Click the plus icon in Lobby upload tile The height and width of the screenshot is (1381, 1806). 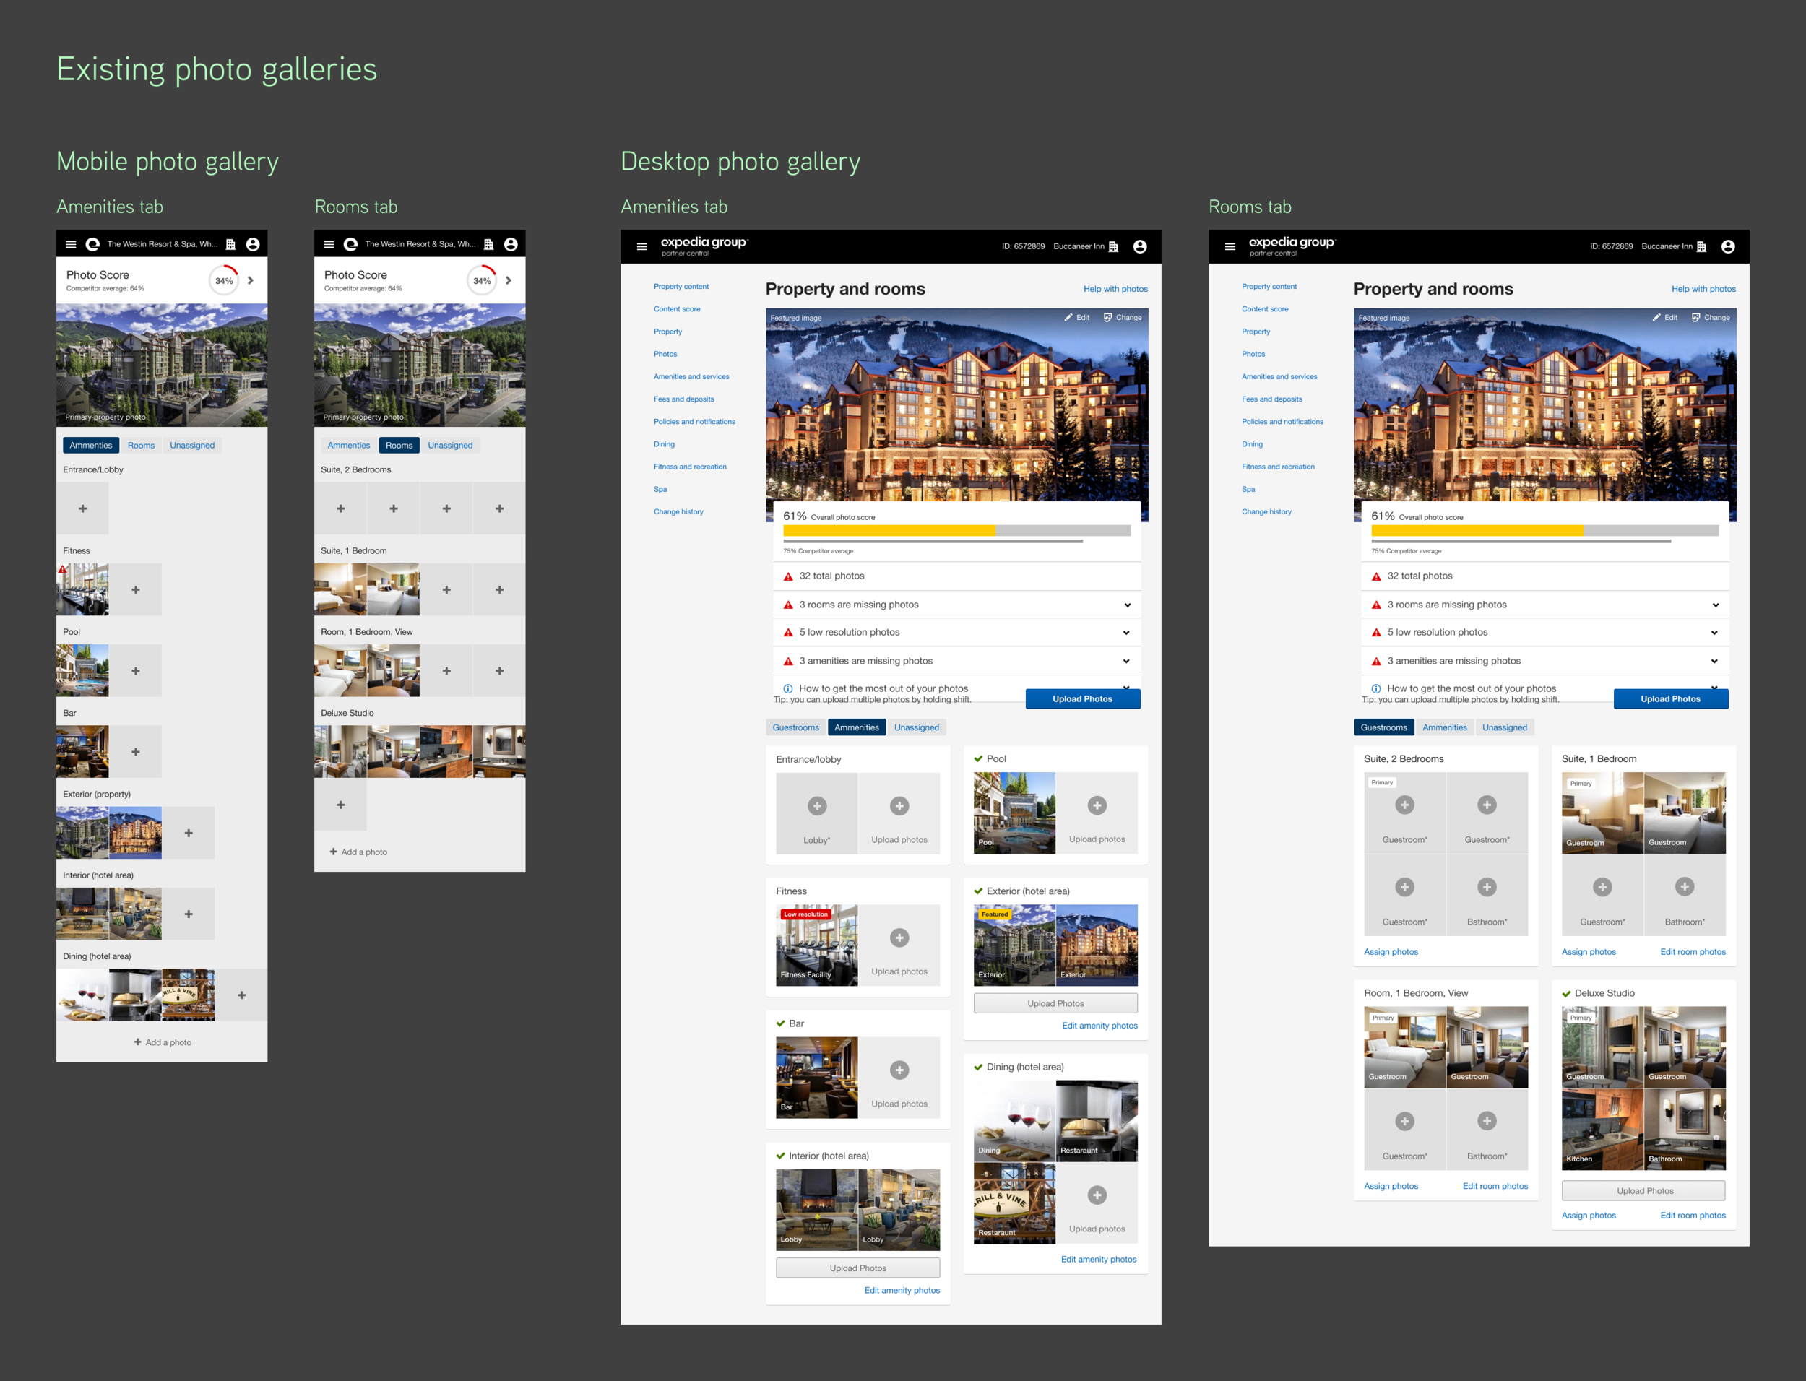pyautogui.click(x=816, y=805)
